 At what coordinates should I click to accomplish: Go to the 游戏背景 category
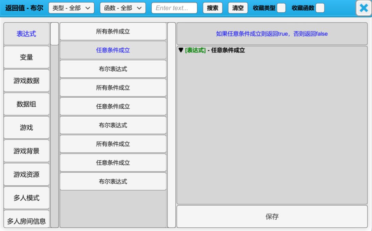(27, 151)
